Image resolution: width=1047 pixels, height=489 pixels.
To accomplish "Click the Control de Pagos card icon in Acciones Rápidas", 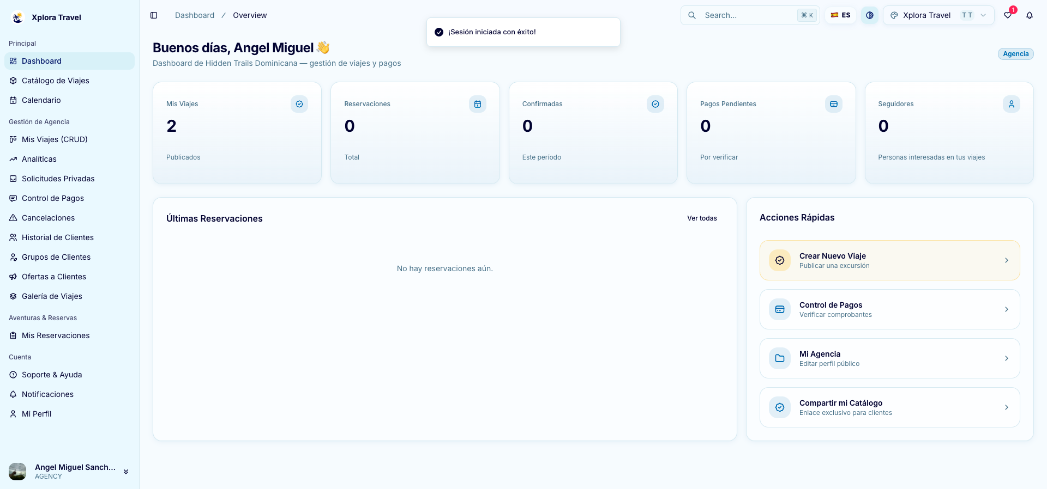I will 780,309.
